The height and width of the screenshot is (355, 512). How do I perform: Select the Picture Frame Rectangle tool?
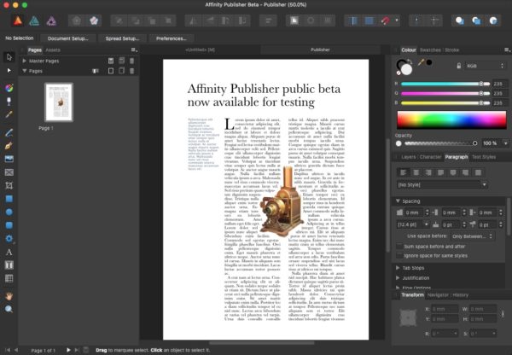click(9, 172)
